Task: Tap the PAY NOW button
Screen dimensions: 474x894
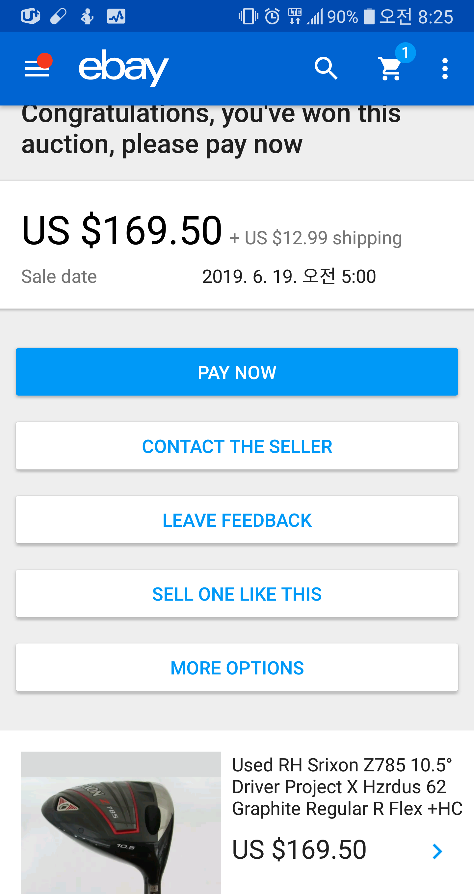Action: coord(237,372)
